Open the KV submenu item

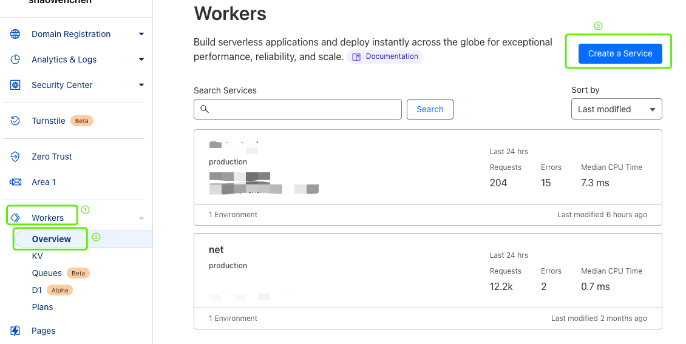(37, 256)
